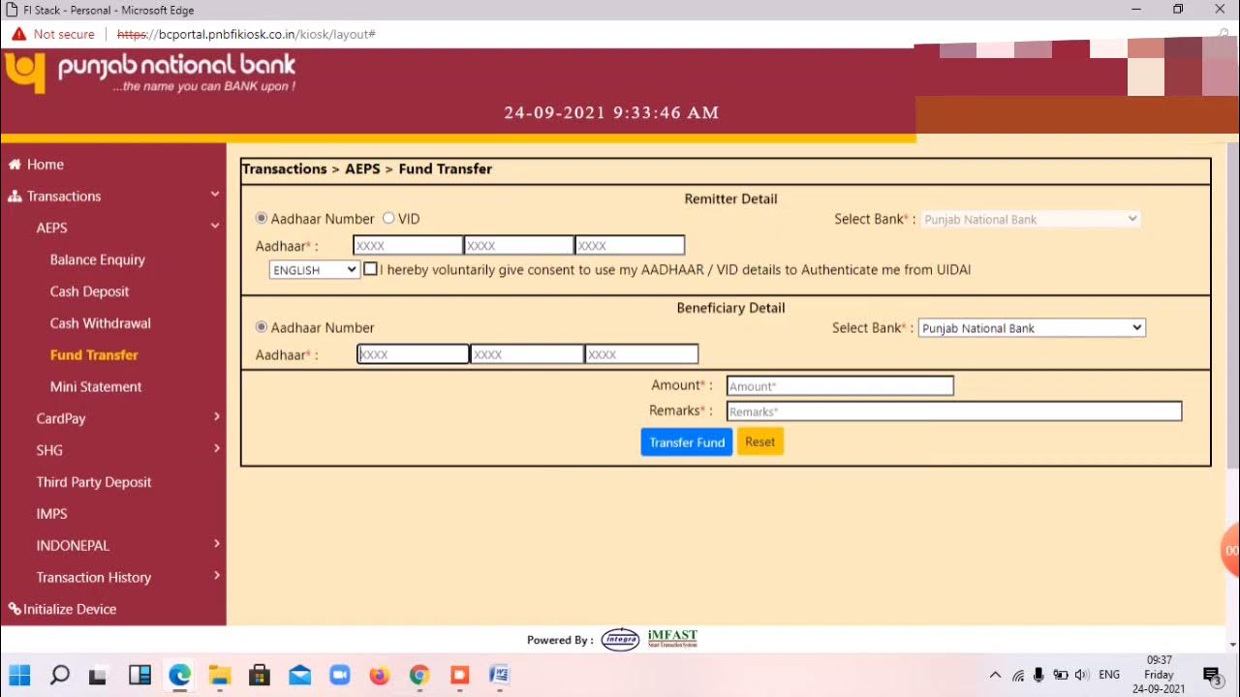Viewport: 1240px width, 697px height.
Task: Expand the SHG submenu arrow
Action: [x=216, y=449]
